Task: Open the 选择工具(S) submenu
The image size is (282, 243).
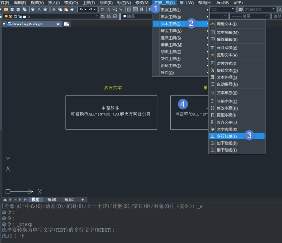Action: coord(180,38)
